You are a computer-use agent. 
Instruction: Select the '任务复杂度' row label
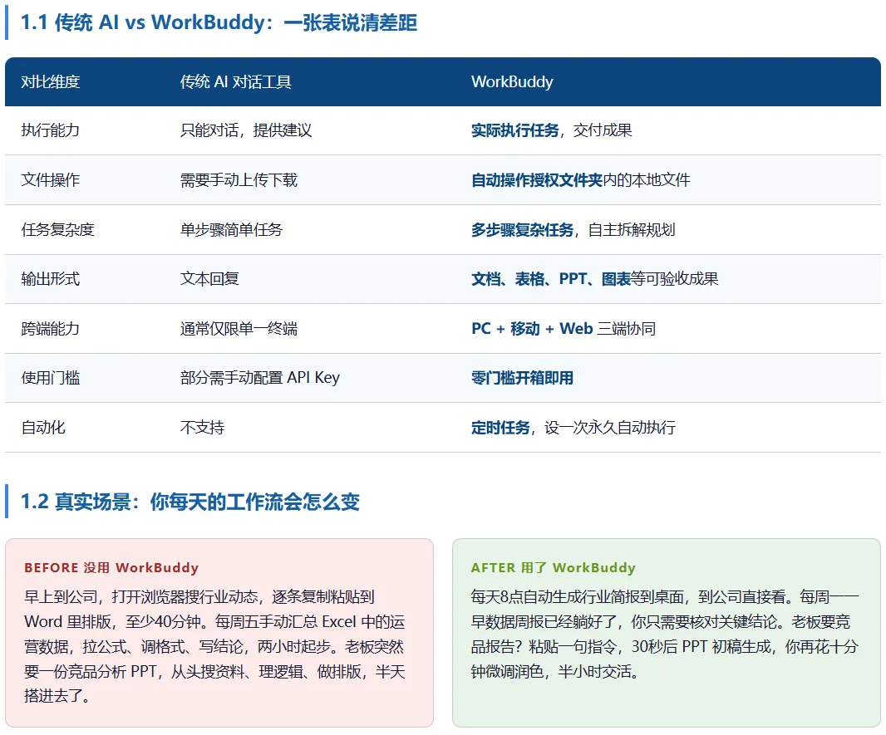click(x=57, y=230)
